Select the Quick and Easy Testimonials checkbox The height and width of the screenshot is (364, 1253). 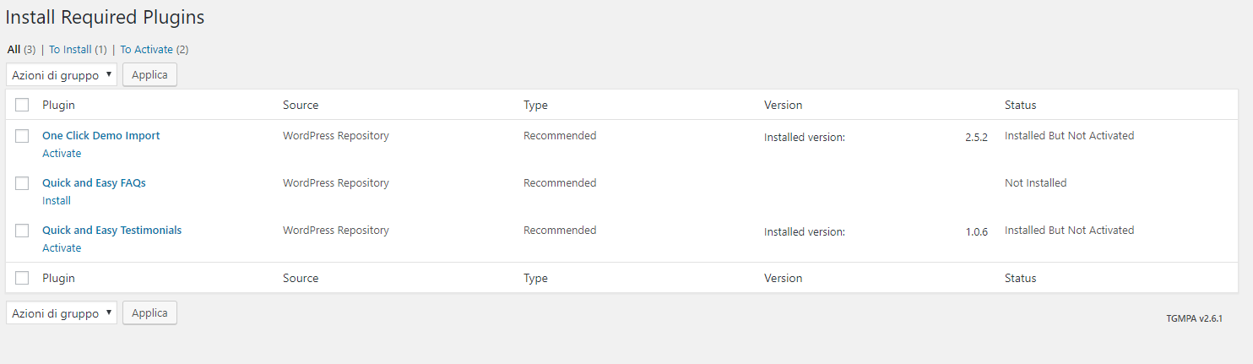(23, 231)
